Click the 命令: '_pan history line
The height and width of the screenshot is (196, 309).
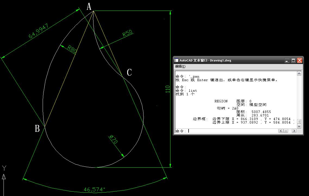coord(188,76)
